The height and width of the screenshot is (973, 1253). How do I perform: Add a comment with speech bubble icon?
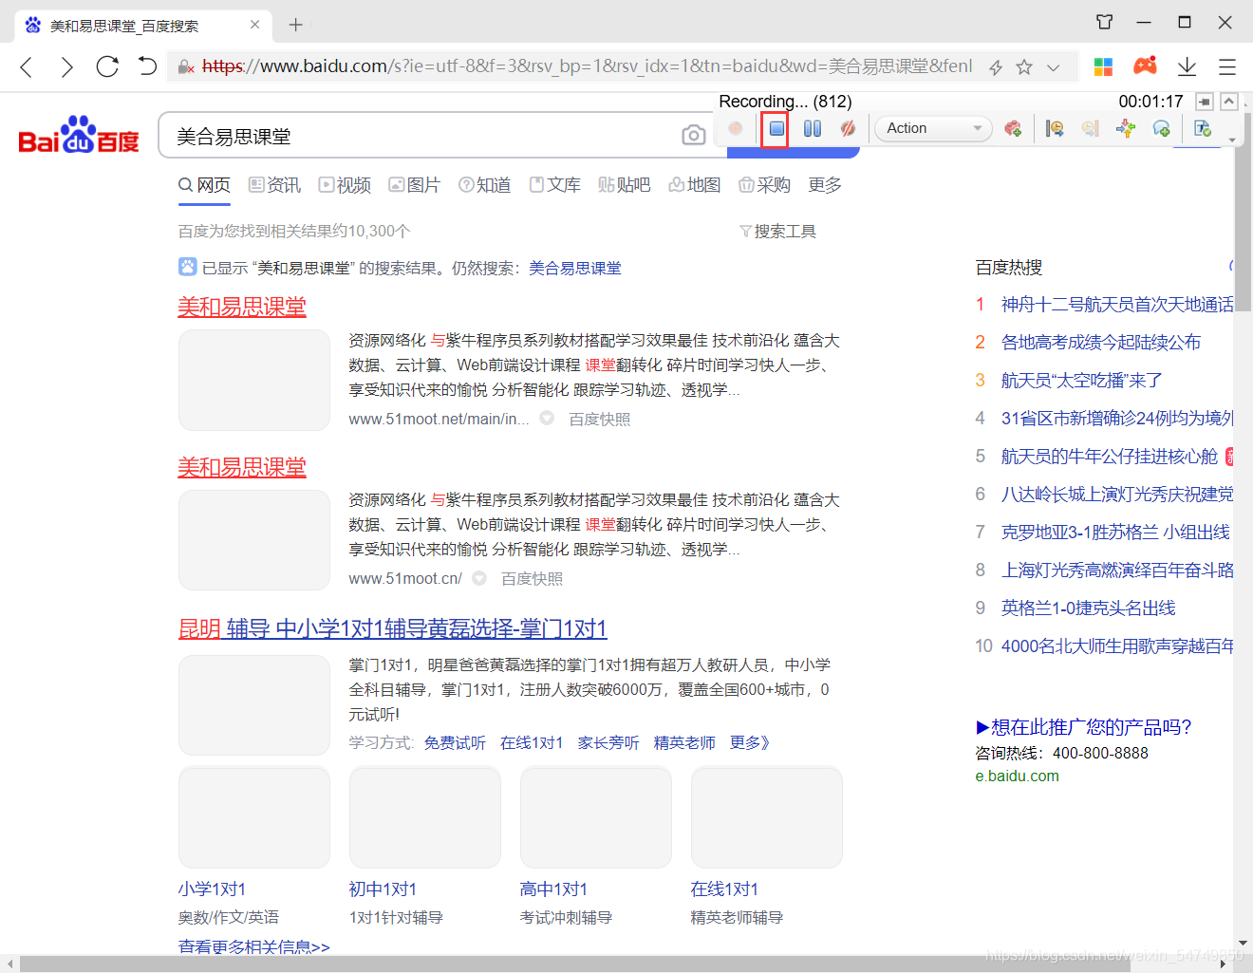tap(1160, 128)
